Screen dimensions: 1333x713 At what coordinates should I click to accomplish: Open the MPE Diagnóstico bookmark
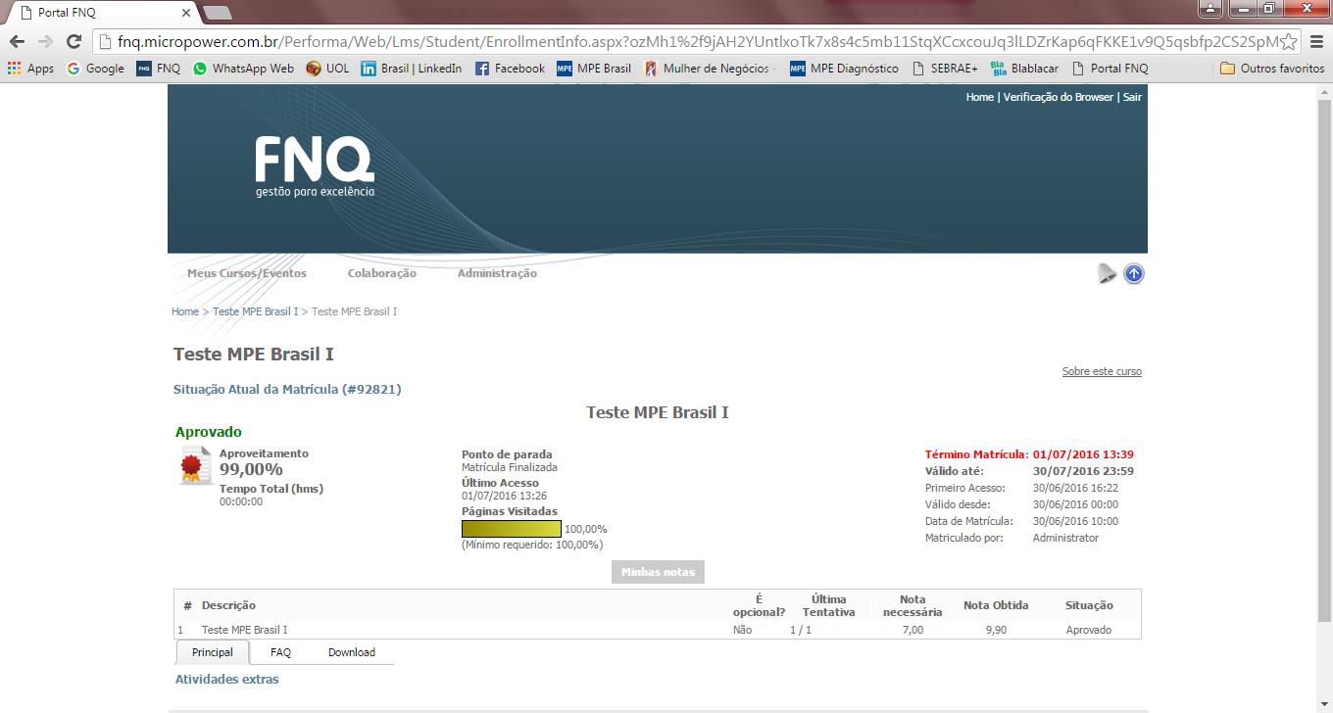pos(844,69)
